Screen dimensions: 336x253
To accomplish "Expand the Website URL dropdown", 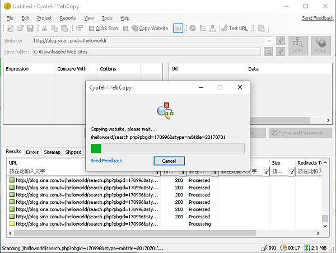I will point(269,41).
